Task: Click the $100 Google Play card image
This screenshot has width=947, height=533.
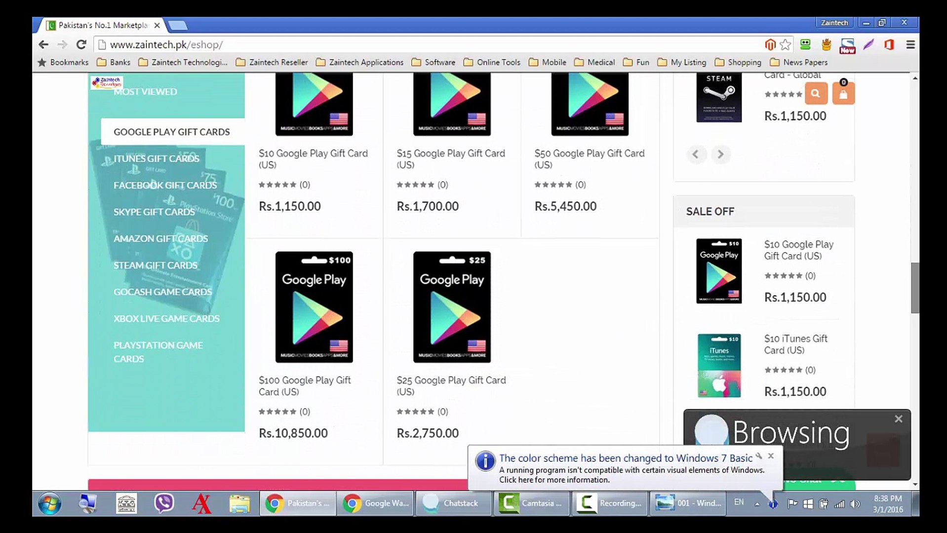Action: 314,307
